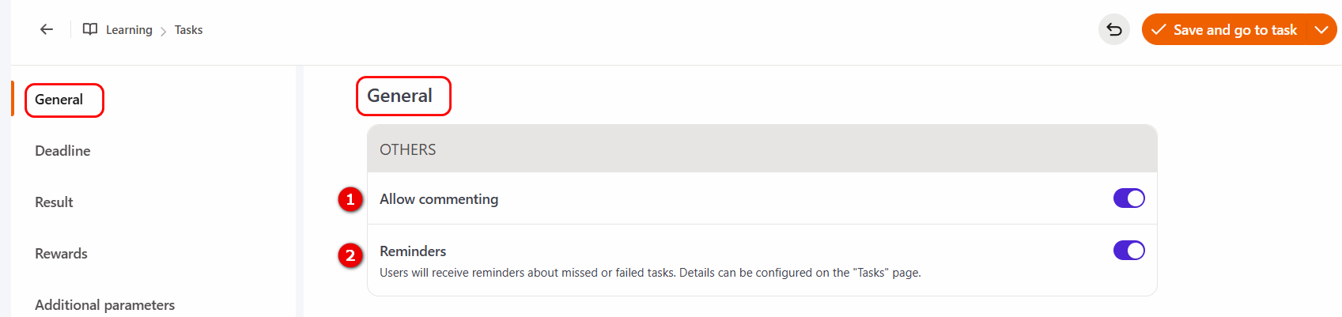Viewport: 1342px width, 317px height.
Task: Switch to the Deadline section
Action: (62, 151)
